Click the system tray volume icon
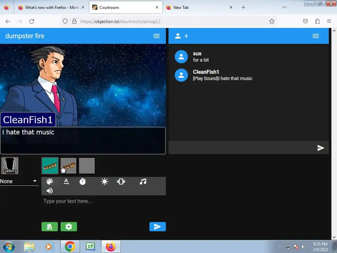The height and width of the screenshot is (253, 337). click(304, 247)
